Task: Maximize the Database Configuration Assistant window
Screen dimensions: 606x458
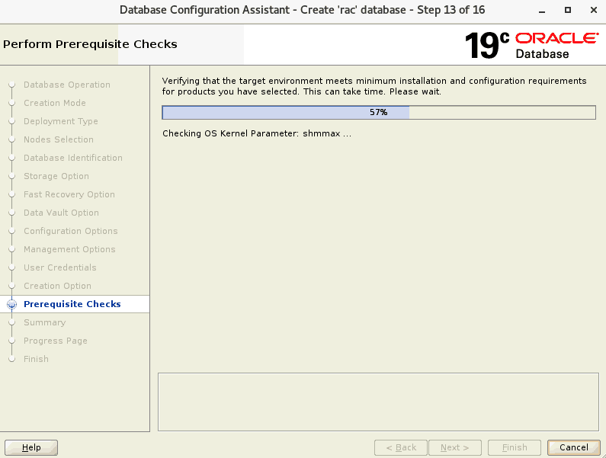Action: pos(568,11)
